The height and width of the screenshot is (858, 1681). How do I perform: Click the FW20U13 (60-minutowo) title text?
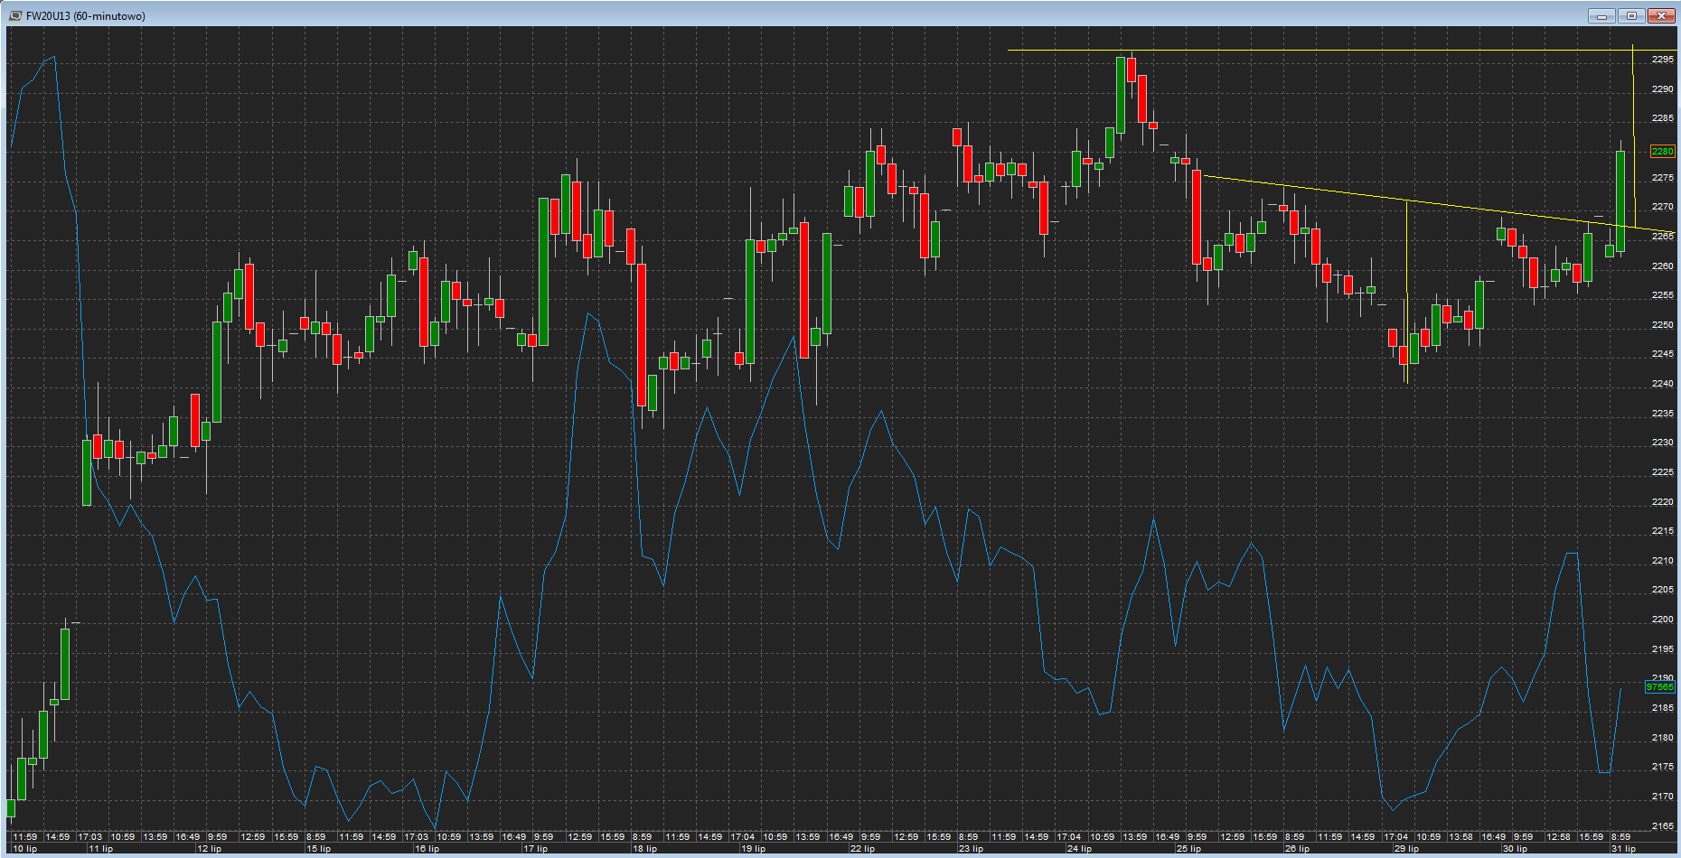pyautogui.click(x=86, y=16)
